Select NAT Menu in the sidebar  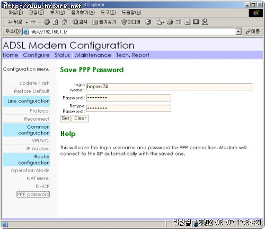[x=38, y=179]
